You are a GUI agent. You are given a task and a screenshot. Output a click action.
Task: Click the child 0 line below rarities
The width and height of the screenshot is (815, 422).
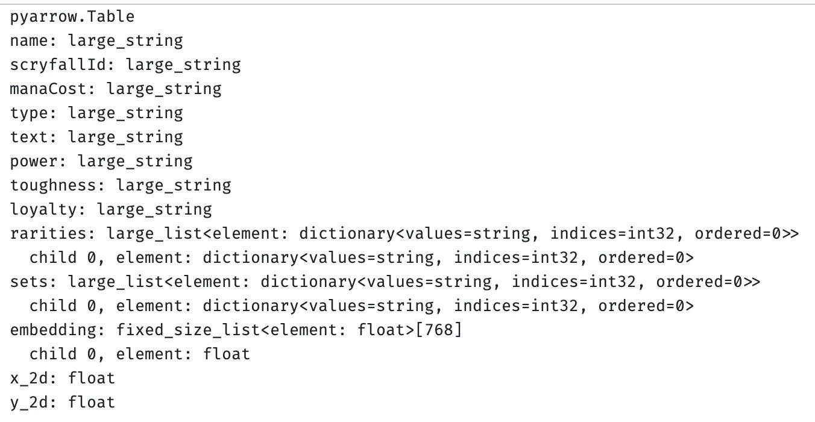tap(362, 257)
